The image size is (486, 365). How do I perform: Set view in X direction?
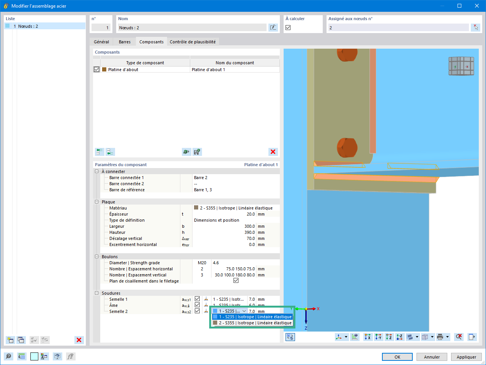[368, 337]
